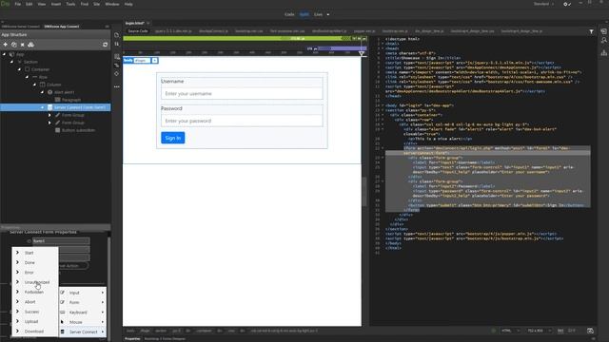Click the add component plus icon in App Structure

(6, 45)
